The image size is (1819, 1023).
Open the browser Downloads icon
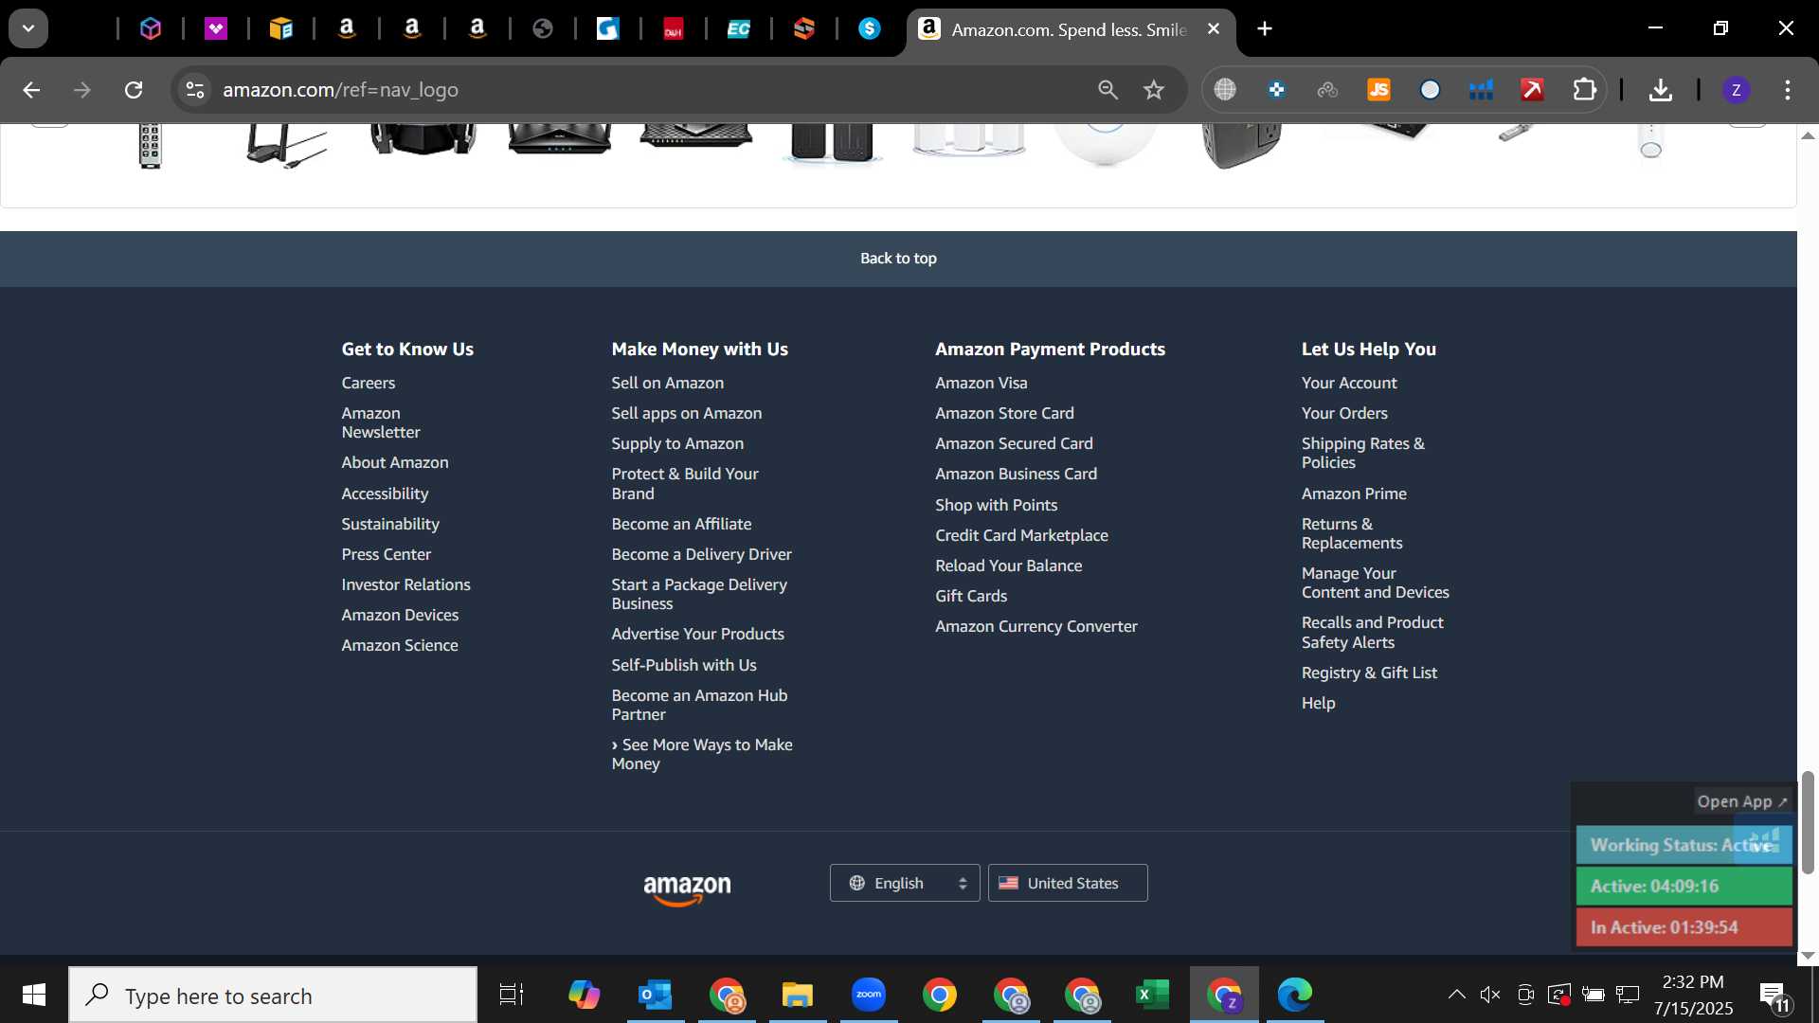[x=1660, y=90]
